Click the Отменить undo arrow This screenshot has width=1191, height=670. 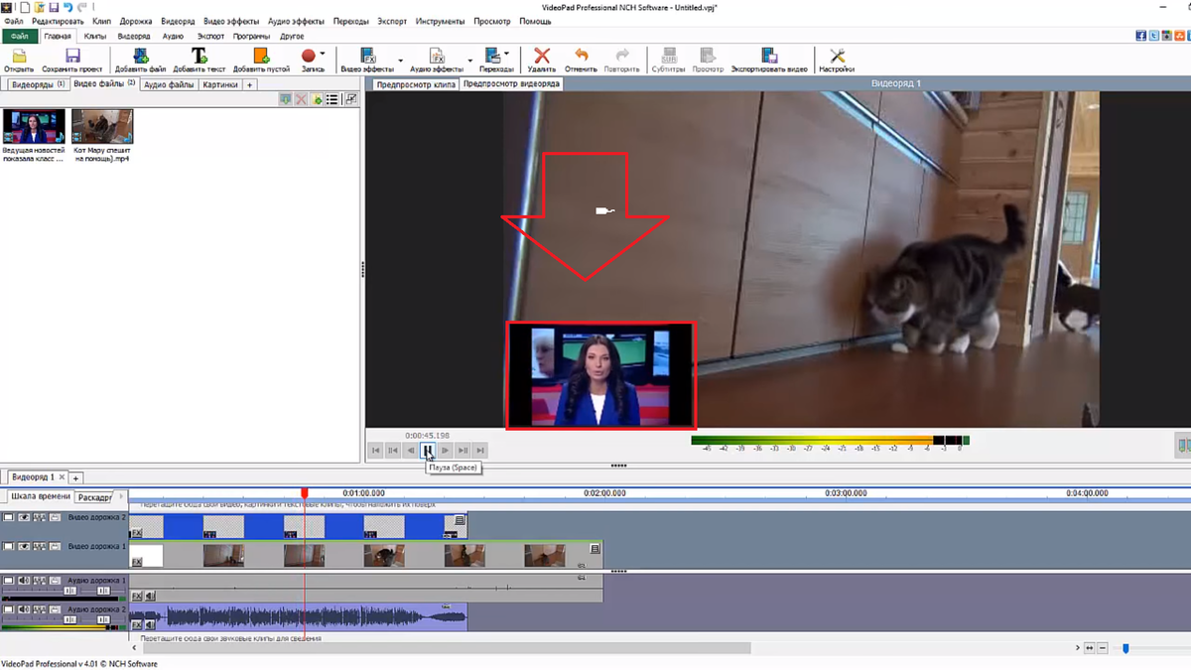coord(582,57)
